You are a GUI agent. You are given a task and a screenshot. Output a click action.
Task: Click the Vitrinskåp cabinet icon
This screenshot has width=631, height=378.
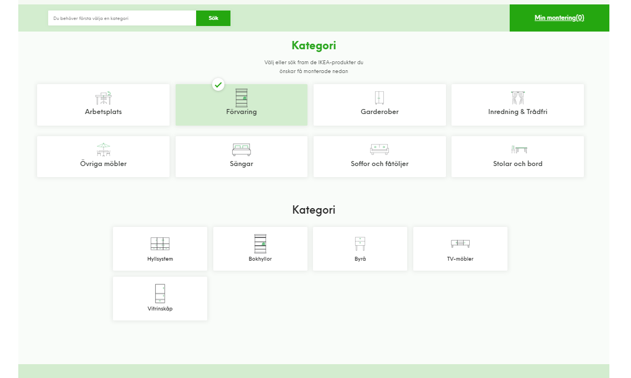pos(160,293)
